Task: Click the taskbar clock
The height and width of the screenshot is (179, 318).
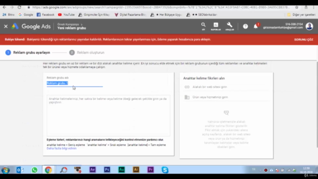Action: [x=306, y=170]
